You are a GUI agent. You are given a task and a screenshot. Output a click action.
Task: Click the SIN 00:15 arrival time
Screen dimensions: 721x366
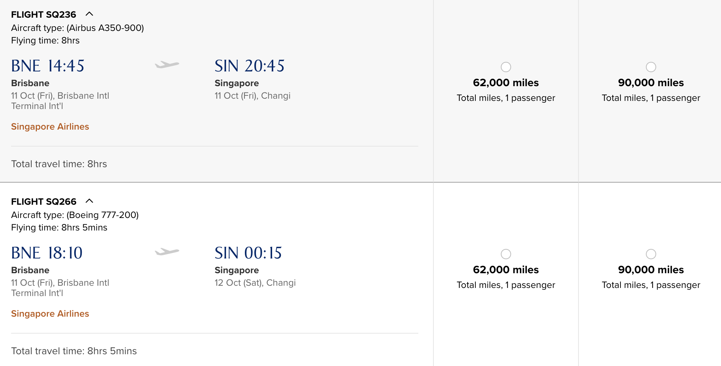click(248, 253)
